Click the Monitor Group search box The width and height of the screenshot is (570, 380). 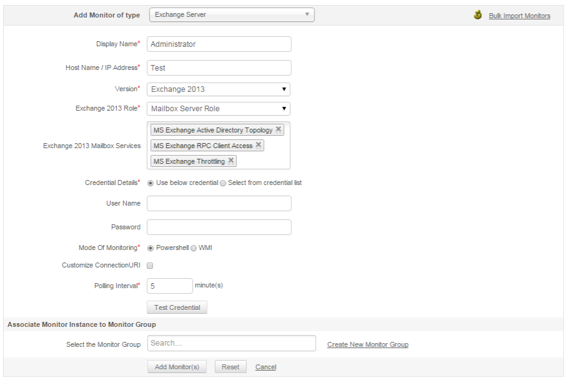(x=231, y=343)
